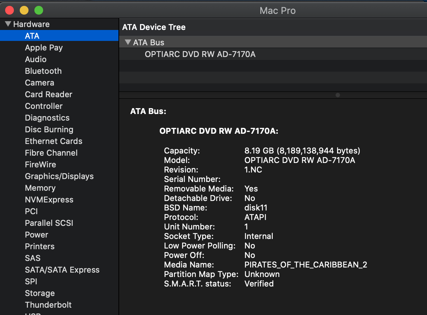Click the pane splitter divider dot

(338, 95)
